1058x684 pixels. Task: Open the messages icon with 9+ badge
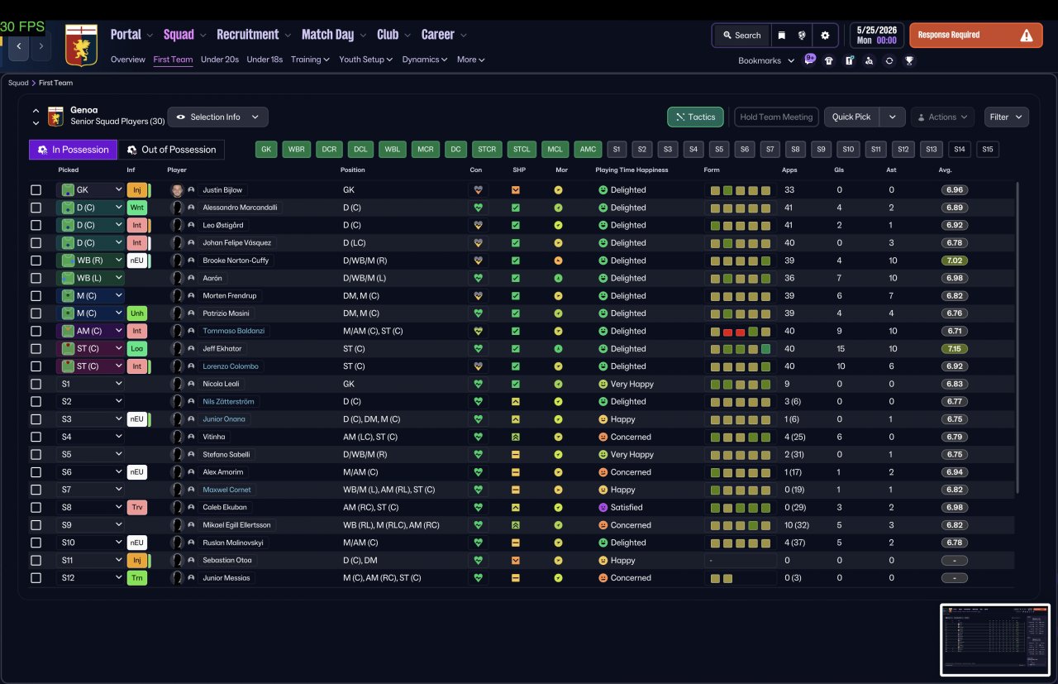pyautogui.click(x=810, y=60)
